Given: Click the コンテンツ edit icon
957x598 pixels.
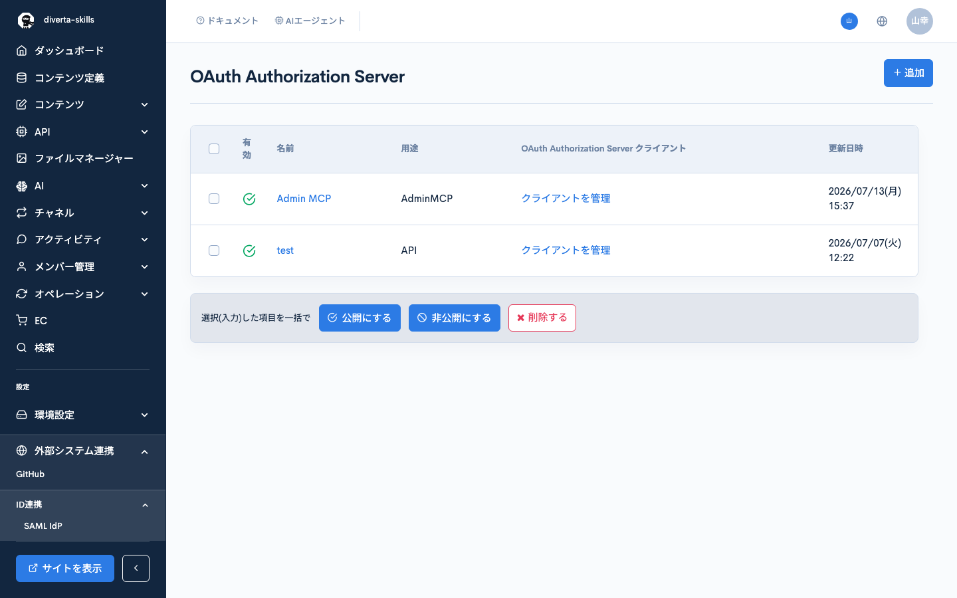Looking at the screenshot, I should pyautogui.click(x=22, y=104).
